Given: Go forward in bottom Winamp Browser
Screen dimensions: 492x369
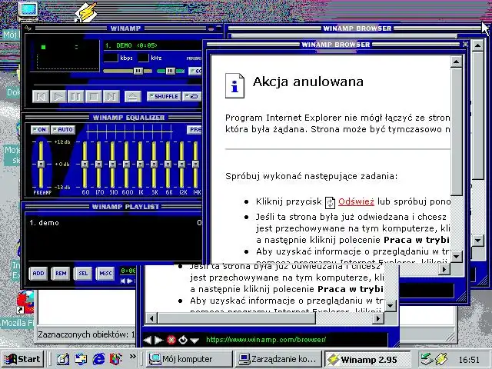Looking at the screenshot, I should [159, 340].
